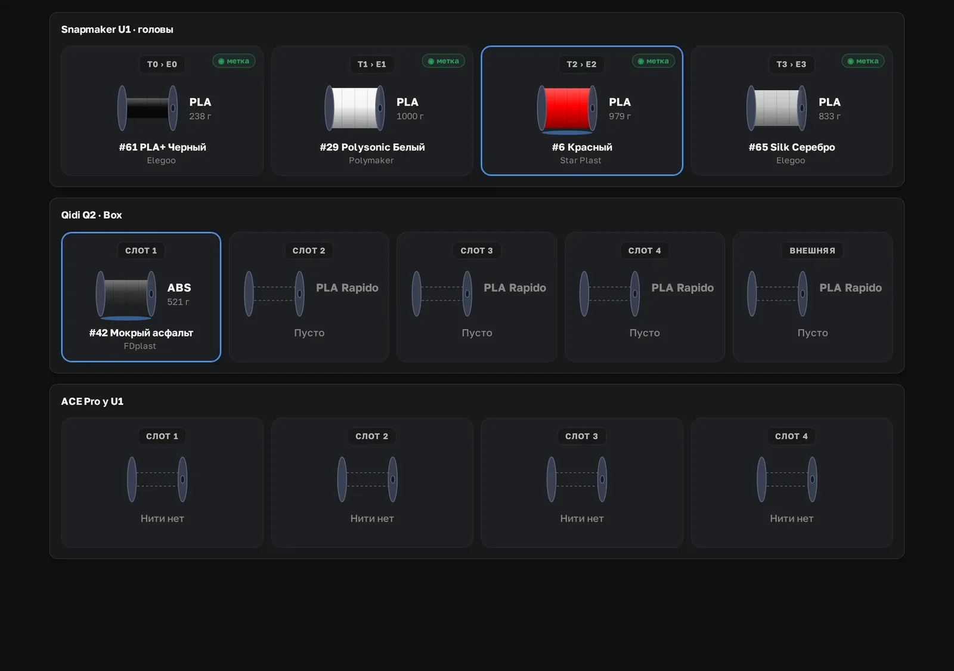Screen dimensions: 954x671
Task: Click the white Polysonic spool icon
Action: pos(355,108)
